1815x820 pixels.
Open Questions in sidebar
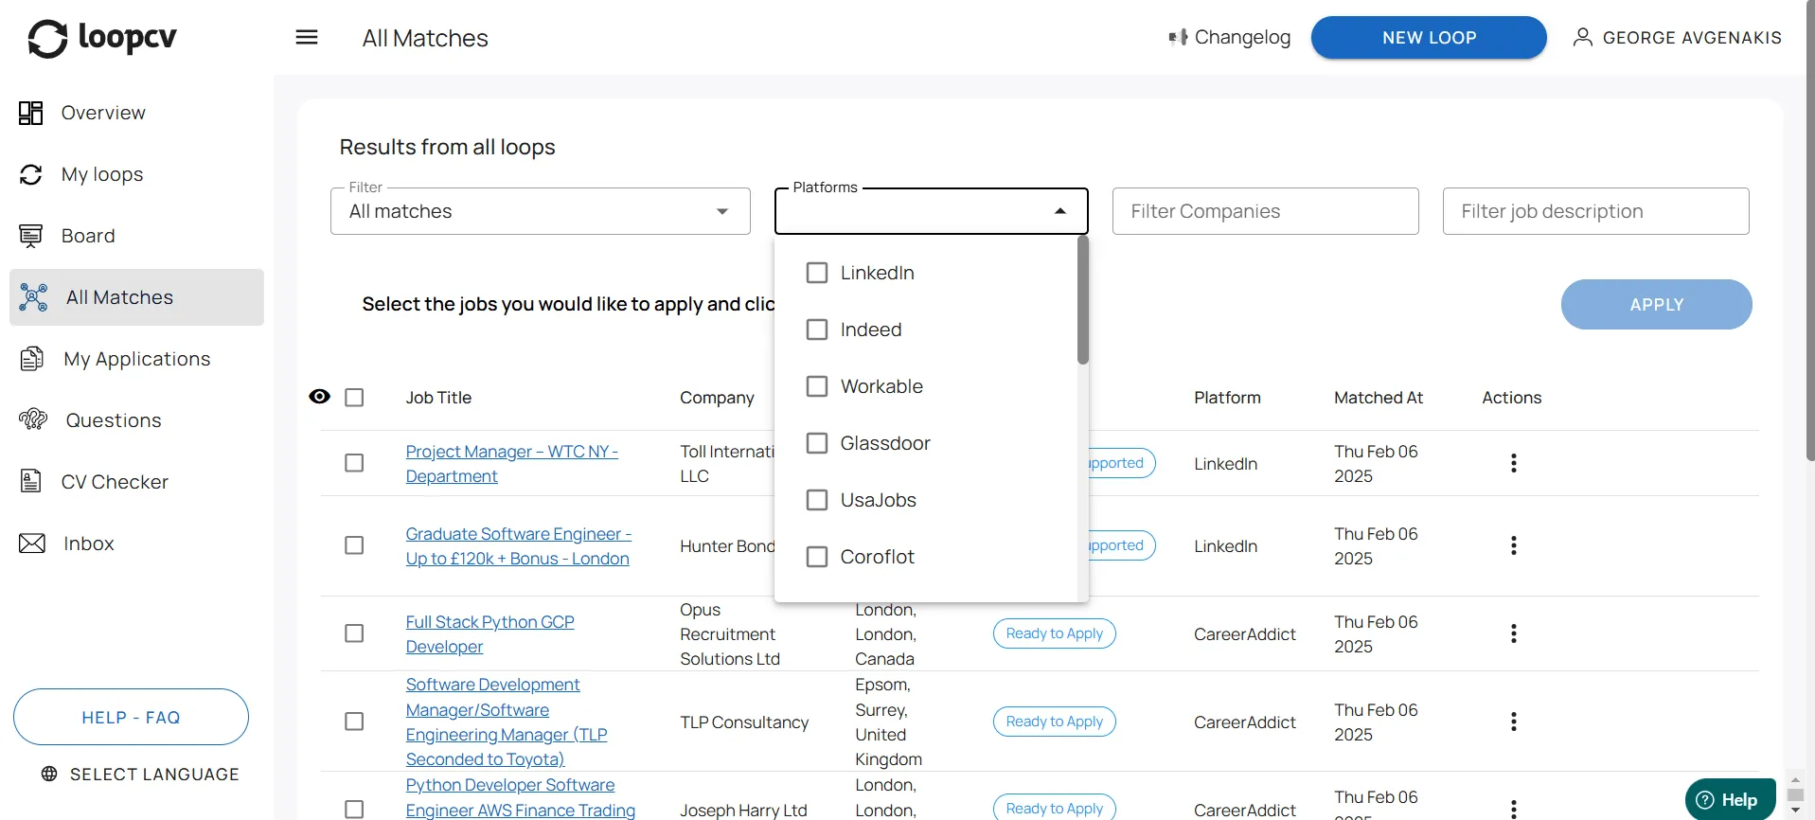(114, 420)
